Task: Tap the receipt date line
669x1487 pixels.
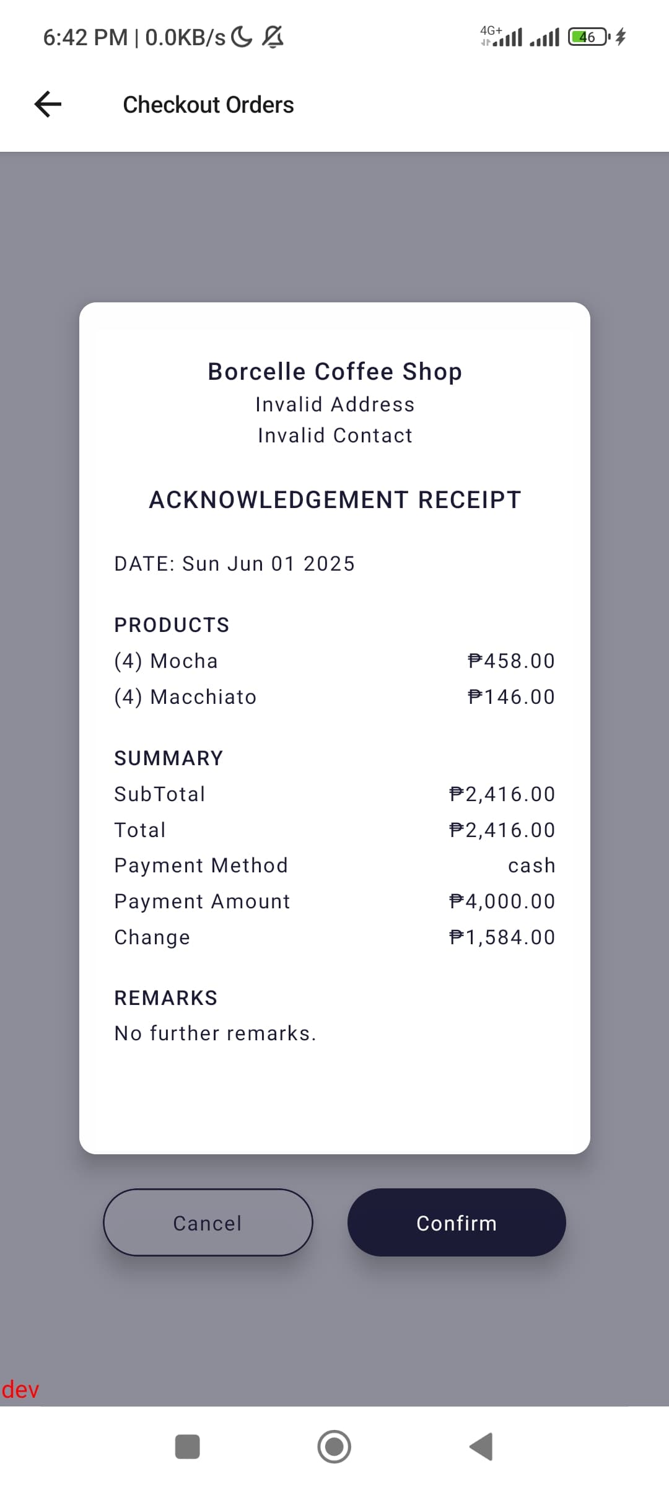Action: 234,564
